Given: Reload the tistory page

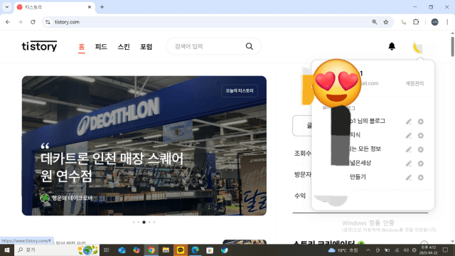Looking at the screenshot, I should tap(33, 22).
